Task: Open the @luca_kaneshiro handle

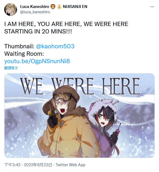Action: (x=35, y=12)
